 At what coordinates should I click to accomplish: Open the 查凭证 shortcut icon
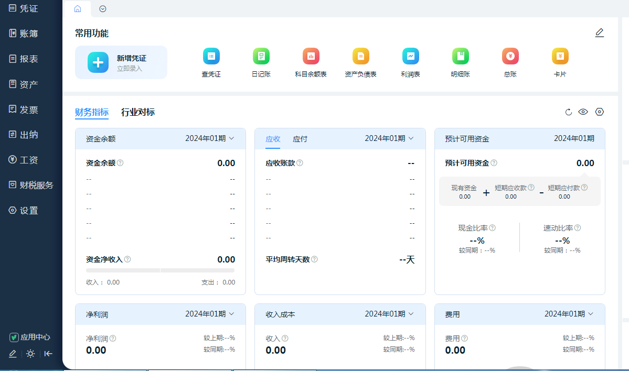click(x=211, y=56)
